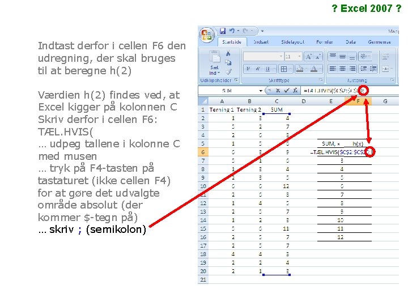Expand the borders dropdown arrow
This screenshot has width=408, height=306.
pyautogui.click(x=290, y=69)
